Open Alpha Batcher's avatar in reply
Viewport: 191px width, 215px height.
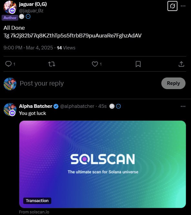(10, 109)
